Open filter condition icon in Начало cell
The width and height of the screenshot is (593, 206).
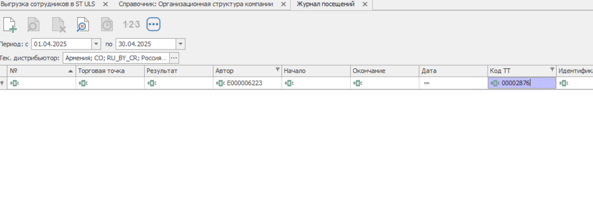(290, 83)
